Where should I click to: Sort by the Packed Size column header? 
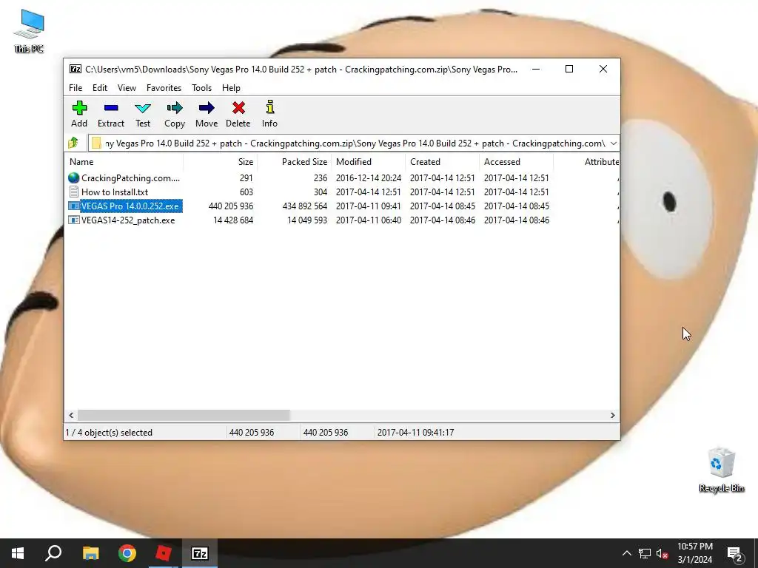294,162
